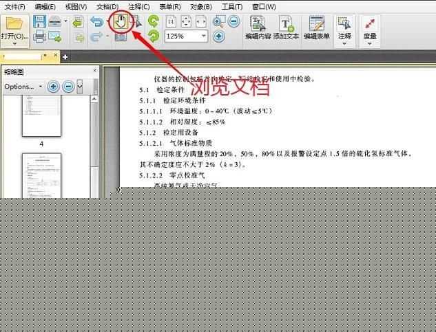
Task: Open the 表单(R) menu
Action: click(x=170, y=7)
